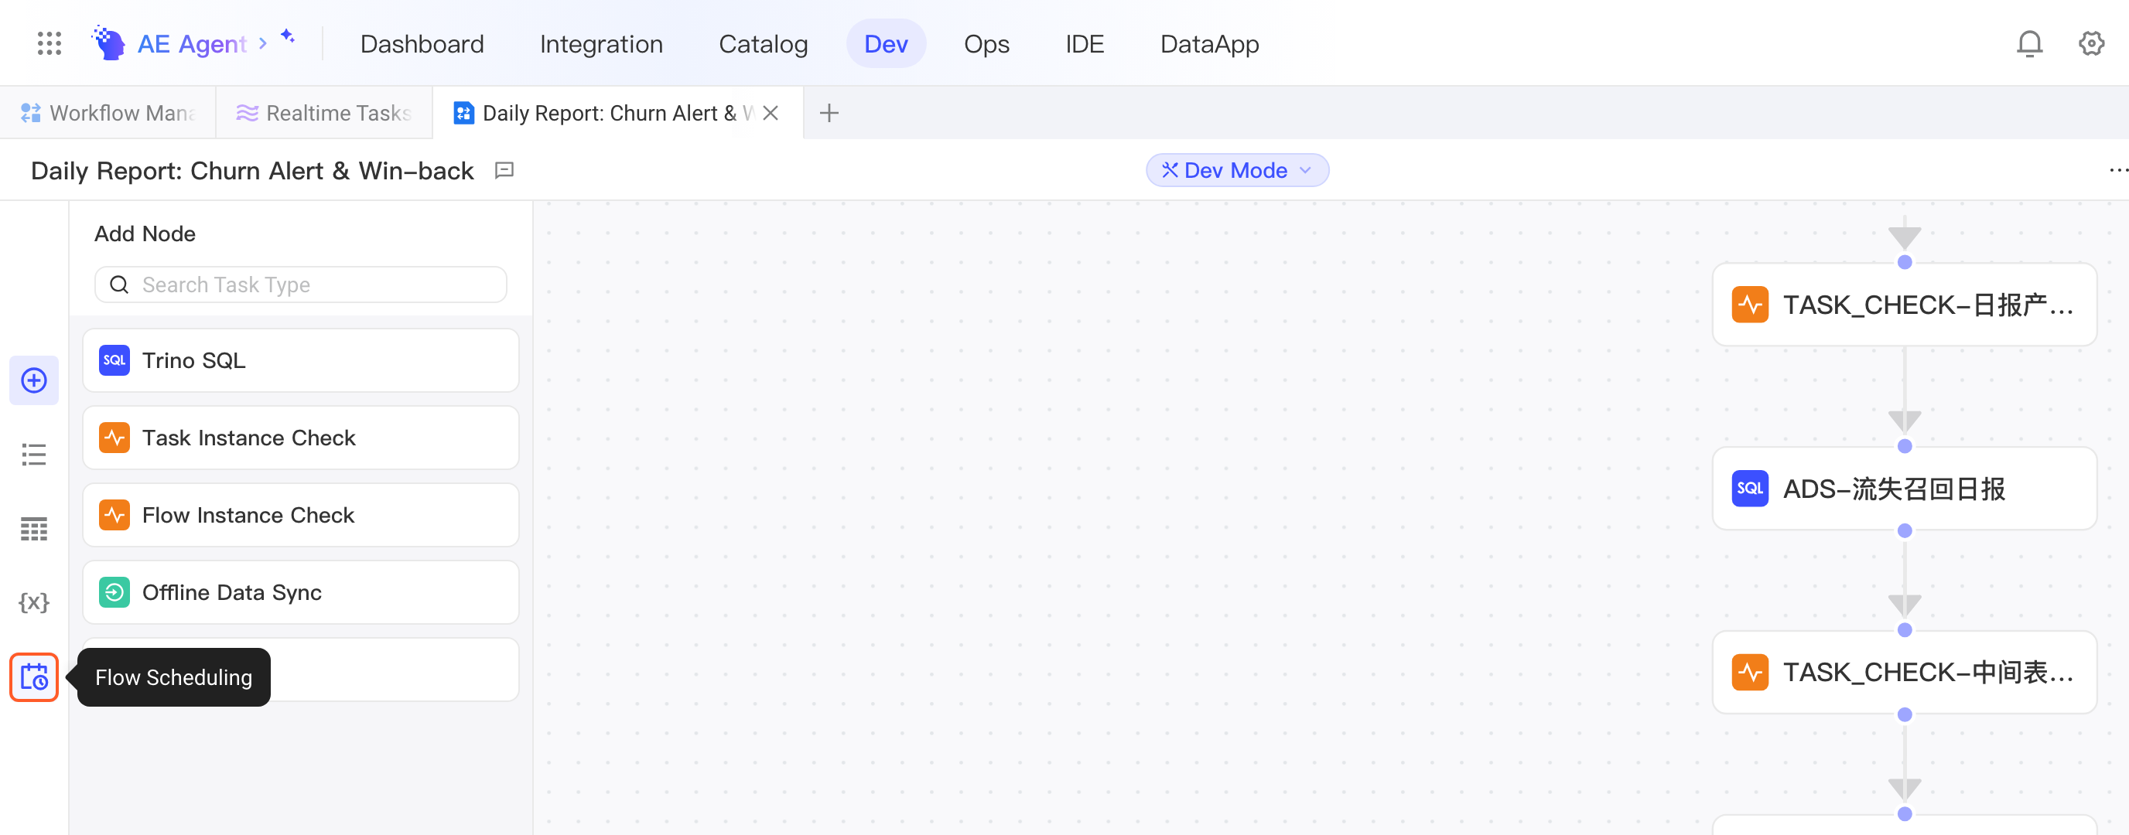Expand the Dev Mode dropdown

pos(1236,170)
